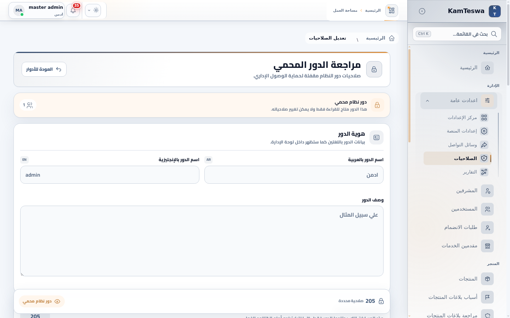The width and height of the screenshot is (510, 318).
Task: Click the supervisor icon of المشرفين
Action: pos(487,191)
